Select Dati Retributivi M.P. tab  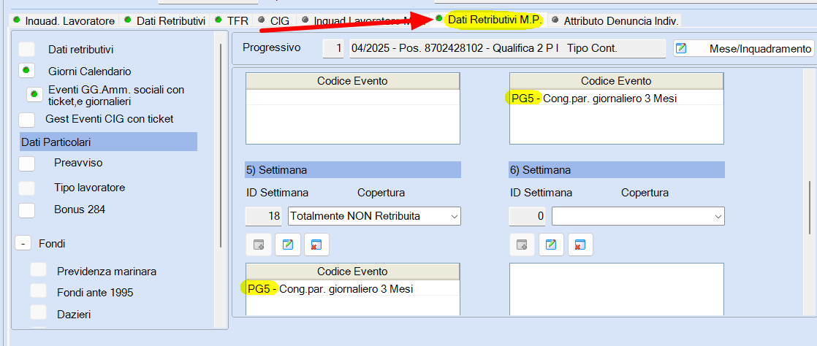(490, 20)
